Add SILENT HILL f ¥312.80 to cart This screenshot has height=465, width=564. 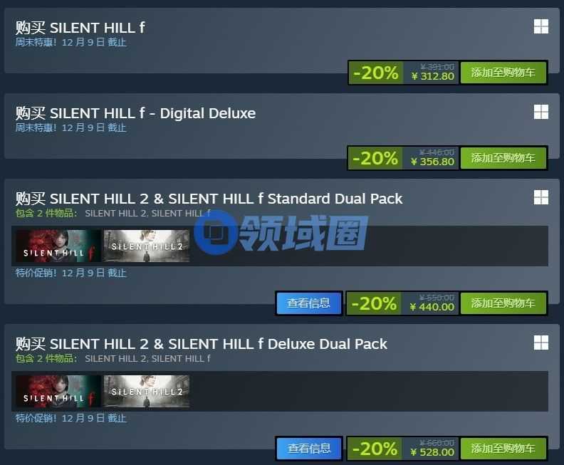tap(503, 73)
